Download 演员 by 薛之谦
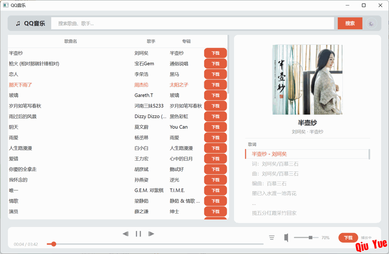This screenshot has height=254, width=389. pos(215,212)
